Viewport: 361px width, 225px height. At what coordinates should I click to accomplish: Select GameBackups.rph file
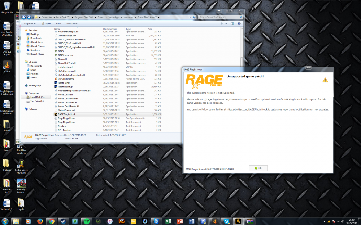(67, 36)
